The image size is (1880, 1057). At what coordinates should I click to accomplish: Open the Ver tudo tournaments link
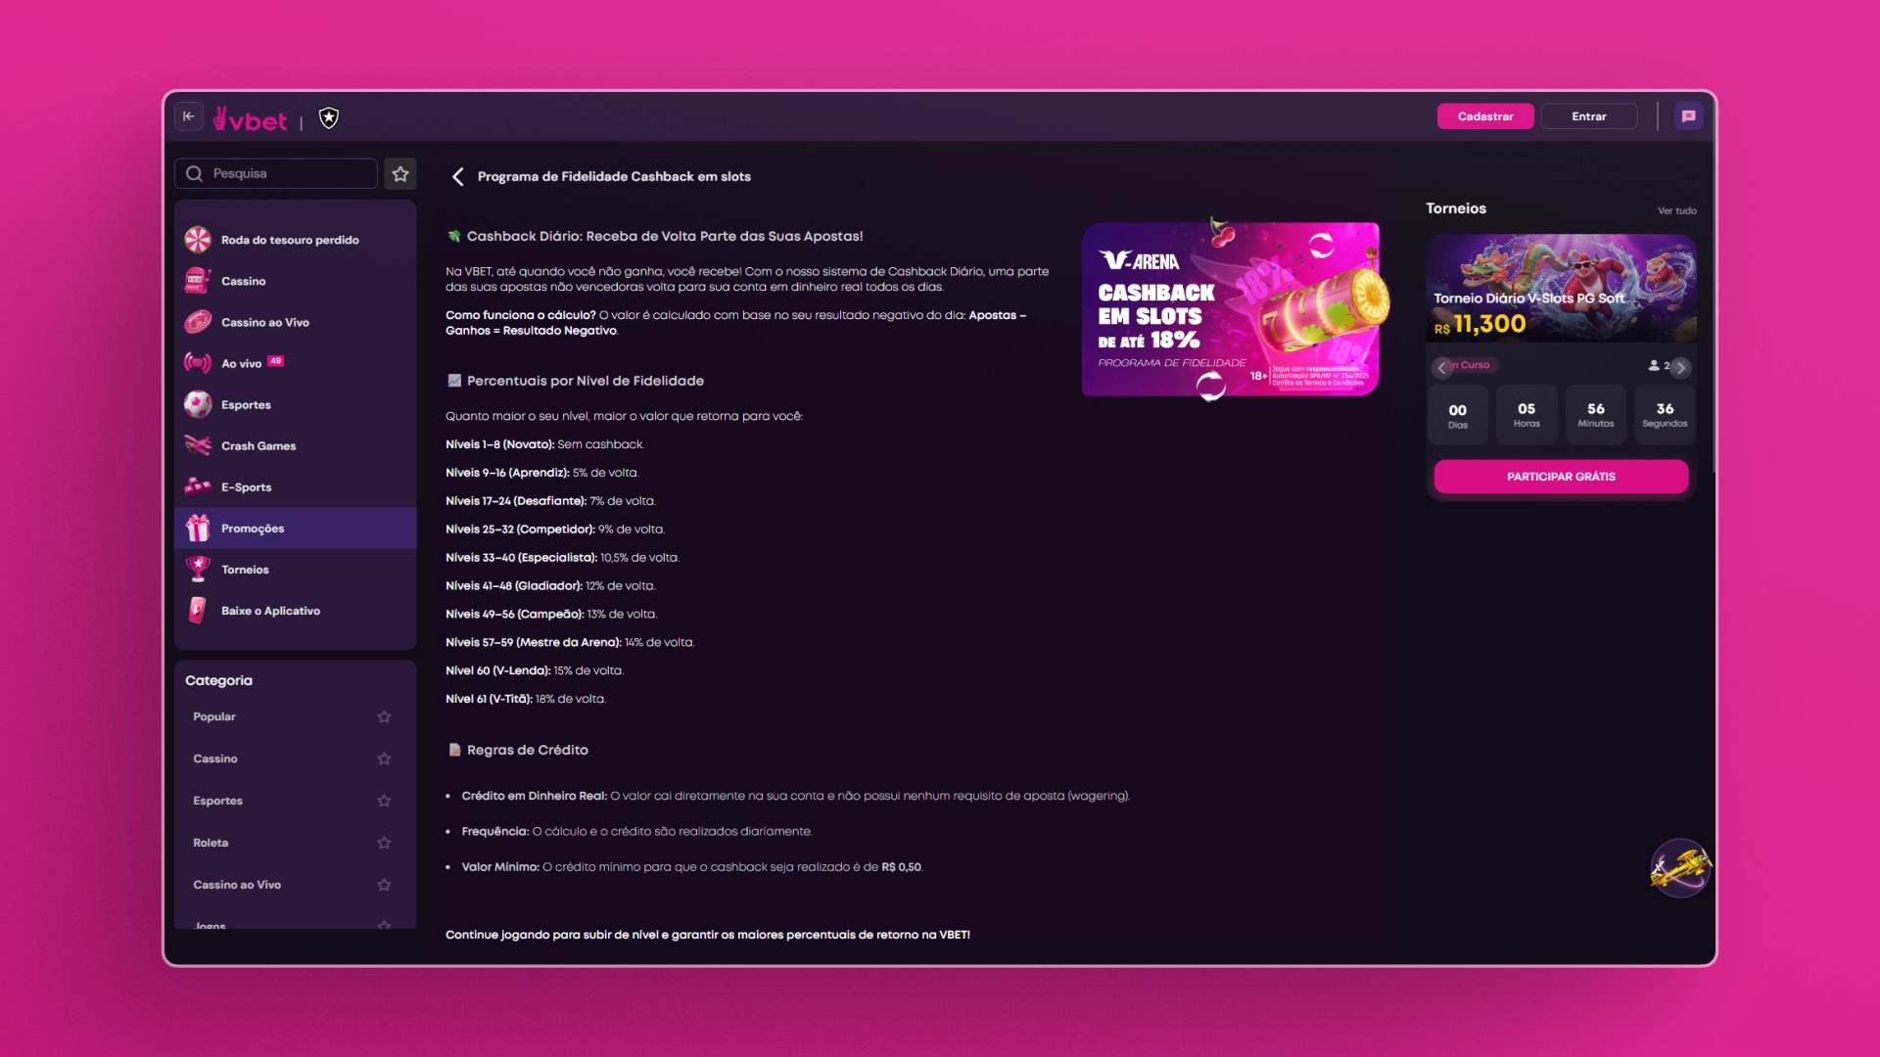(1676, 210)
